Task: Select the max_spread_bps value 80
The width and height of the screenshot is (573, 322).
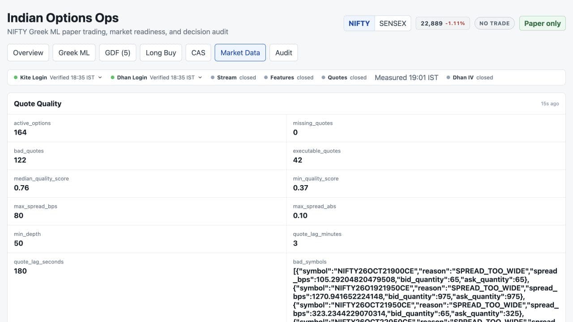Action: click(18, 216)
